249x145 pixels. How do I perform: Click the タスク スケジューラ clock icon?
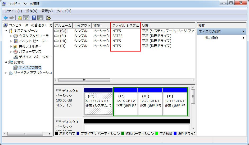pyautogui.click(x=16, y=36)
